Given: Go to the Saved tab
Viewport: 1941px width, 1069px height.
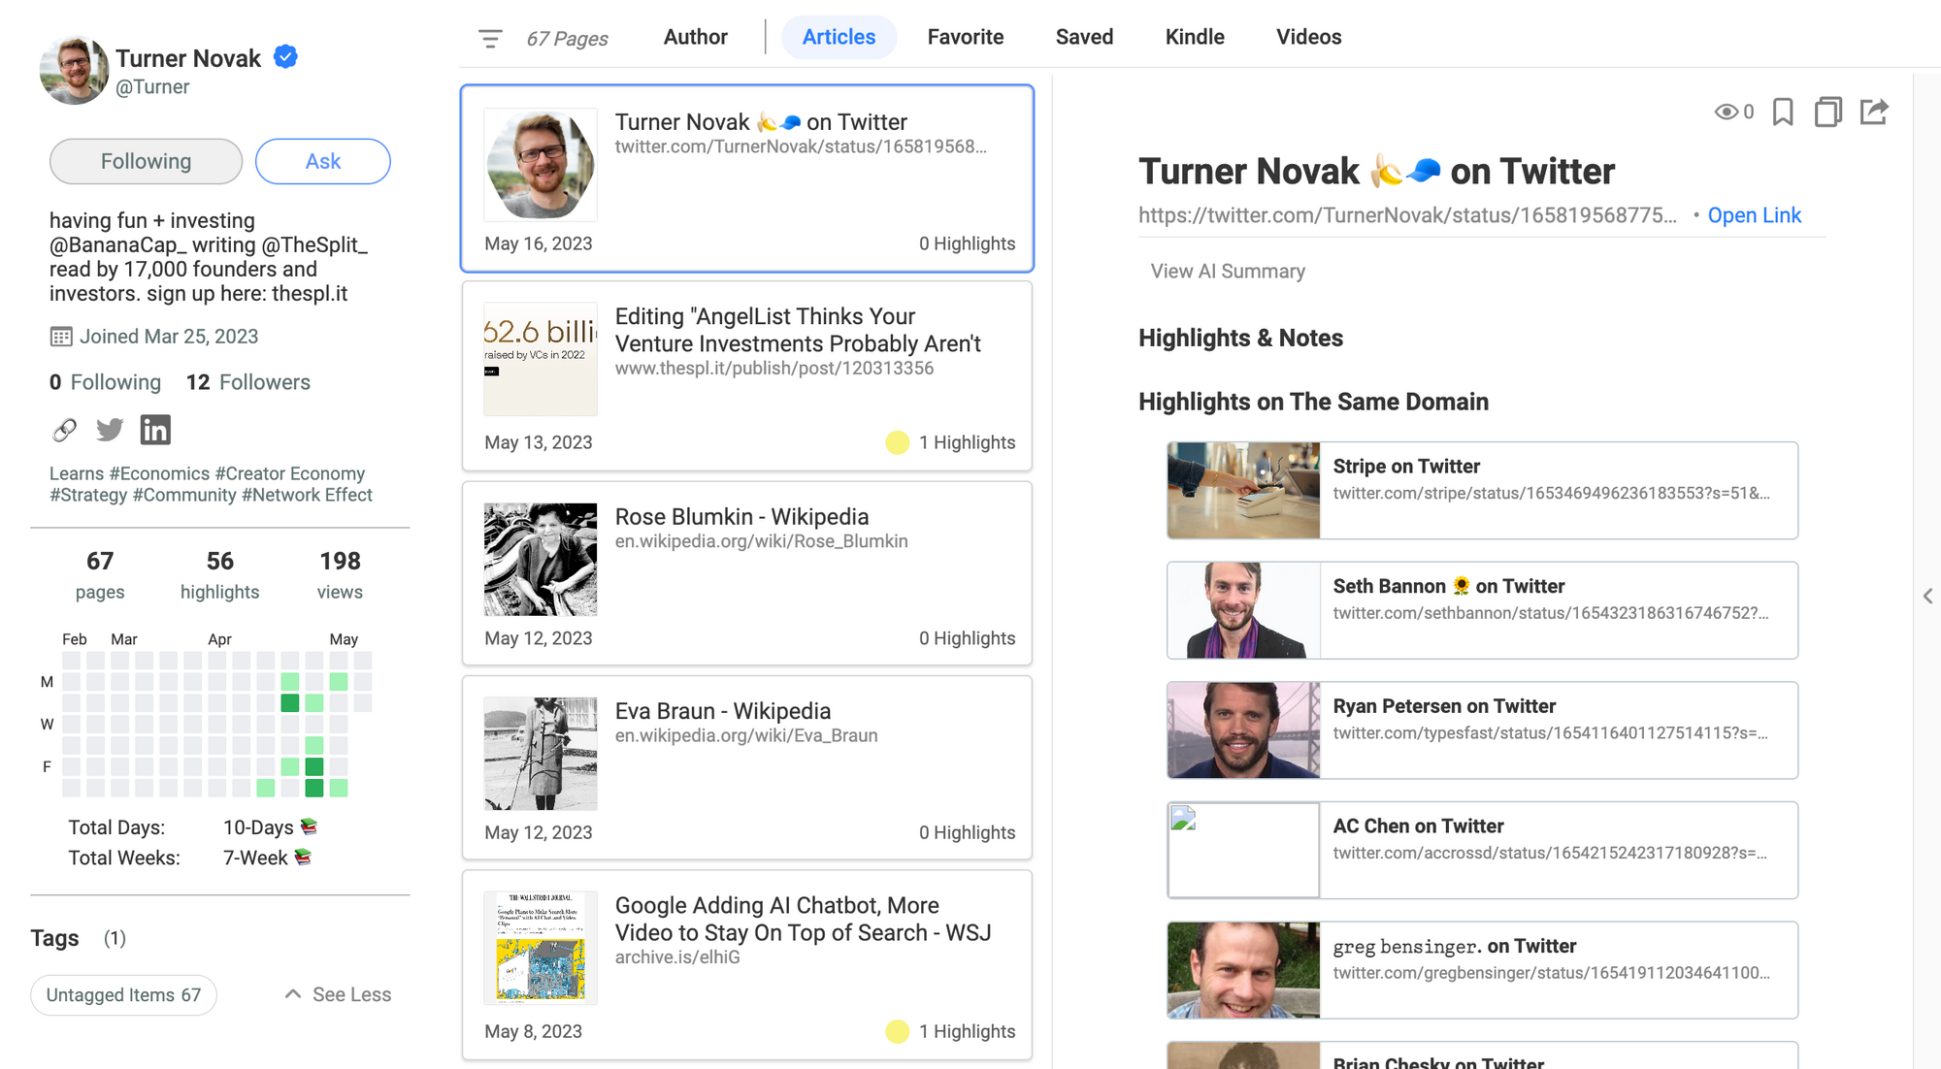Looking at the screenshot, I should click(1084, 37).
